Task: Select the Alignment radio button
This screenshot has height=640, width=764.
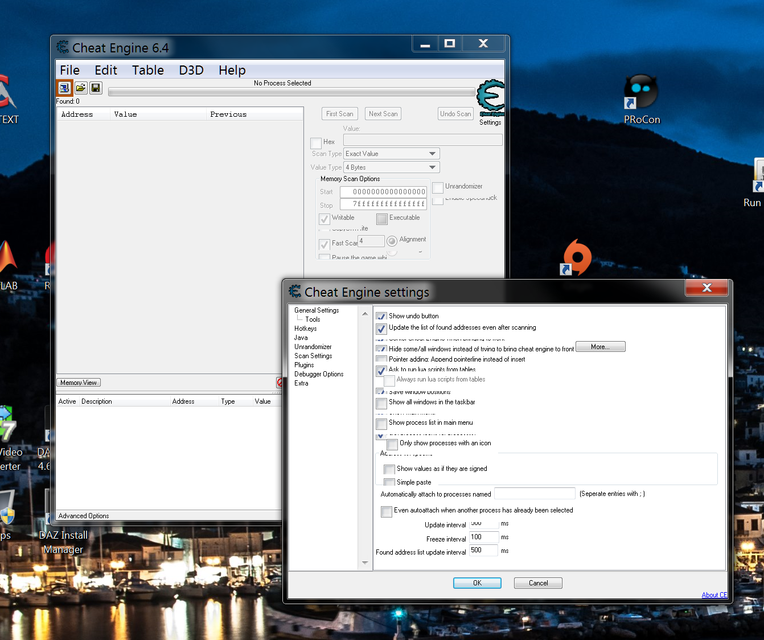Action: (x=392, y=241)
